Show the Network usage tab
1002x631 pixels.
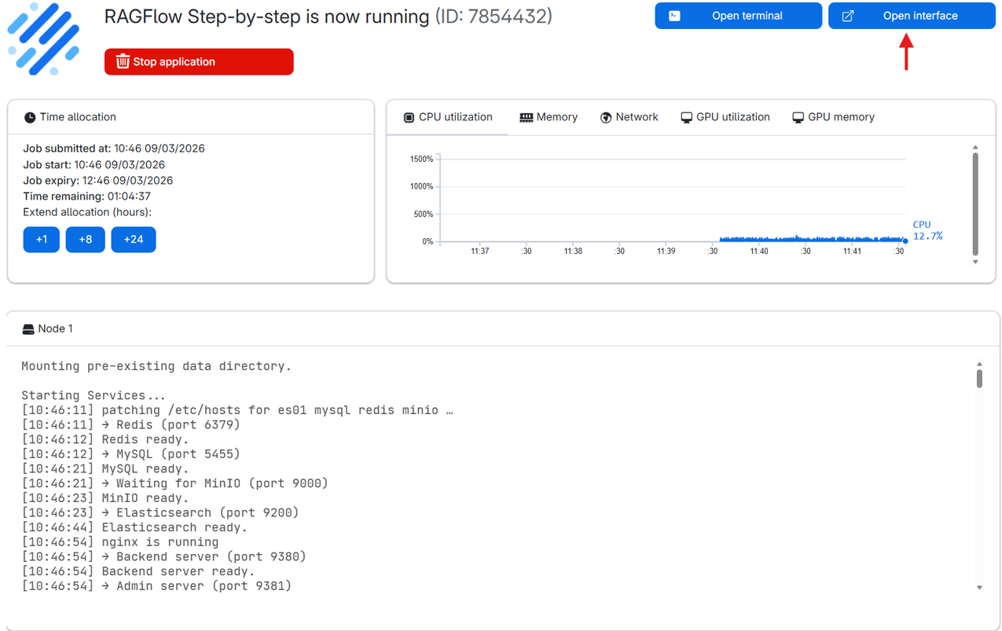pos(629,117)
